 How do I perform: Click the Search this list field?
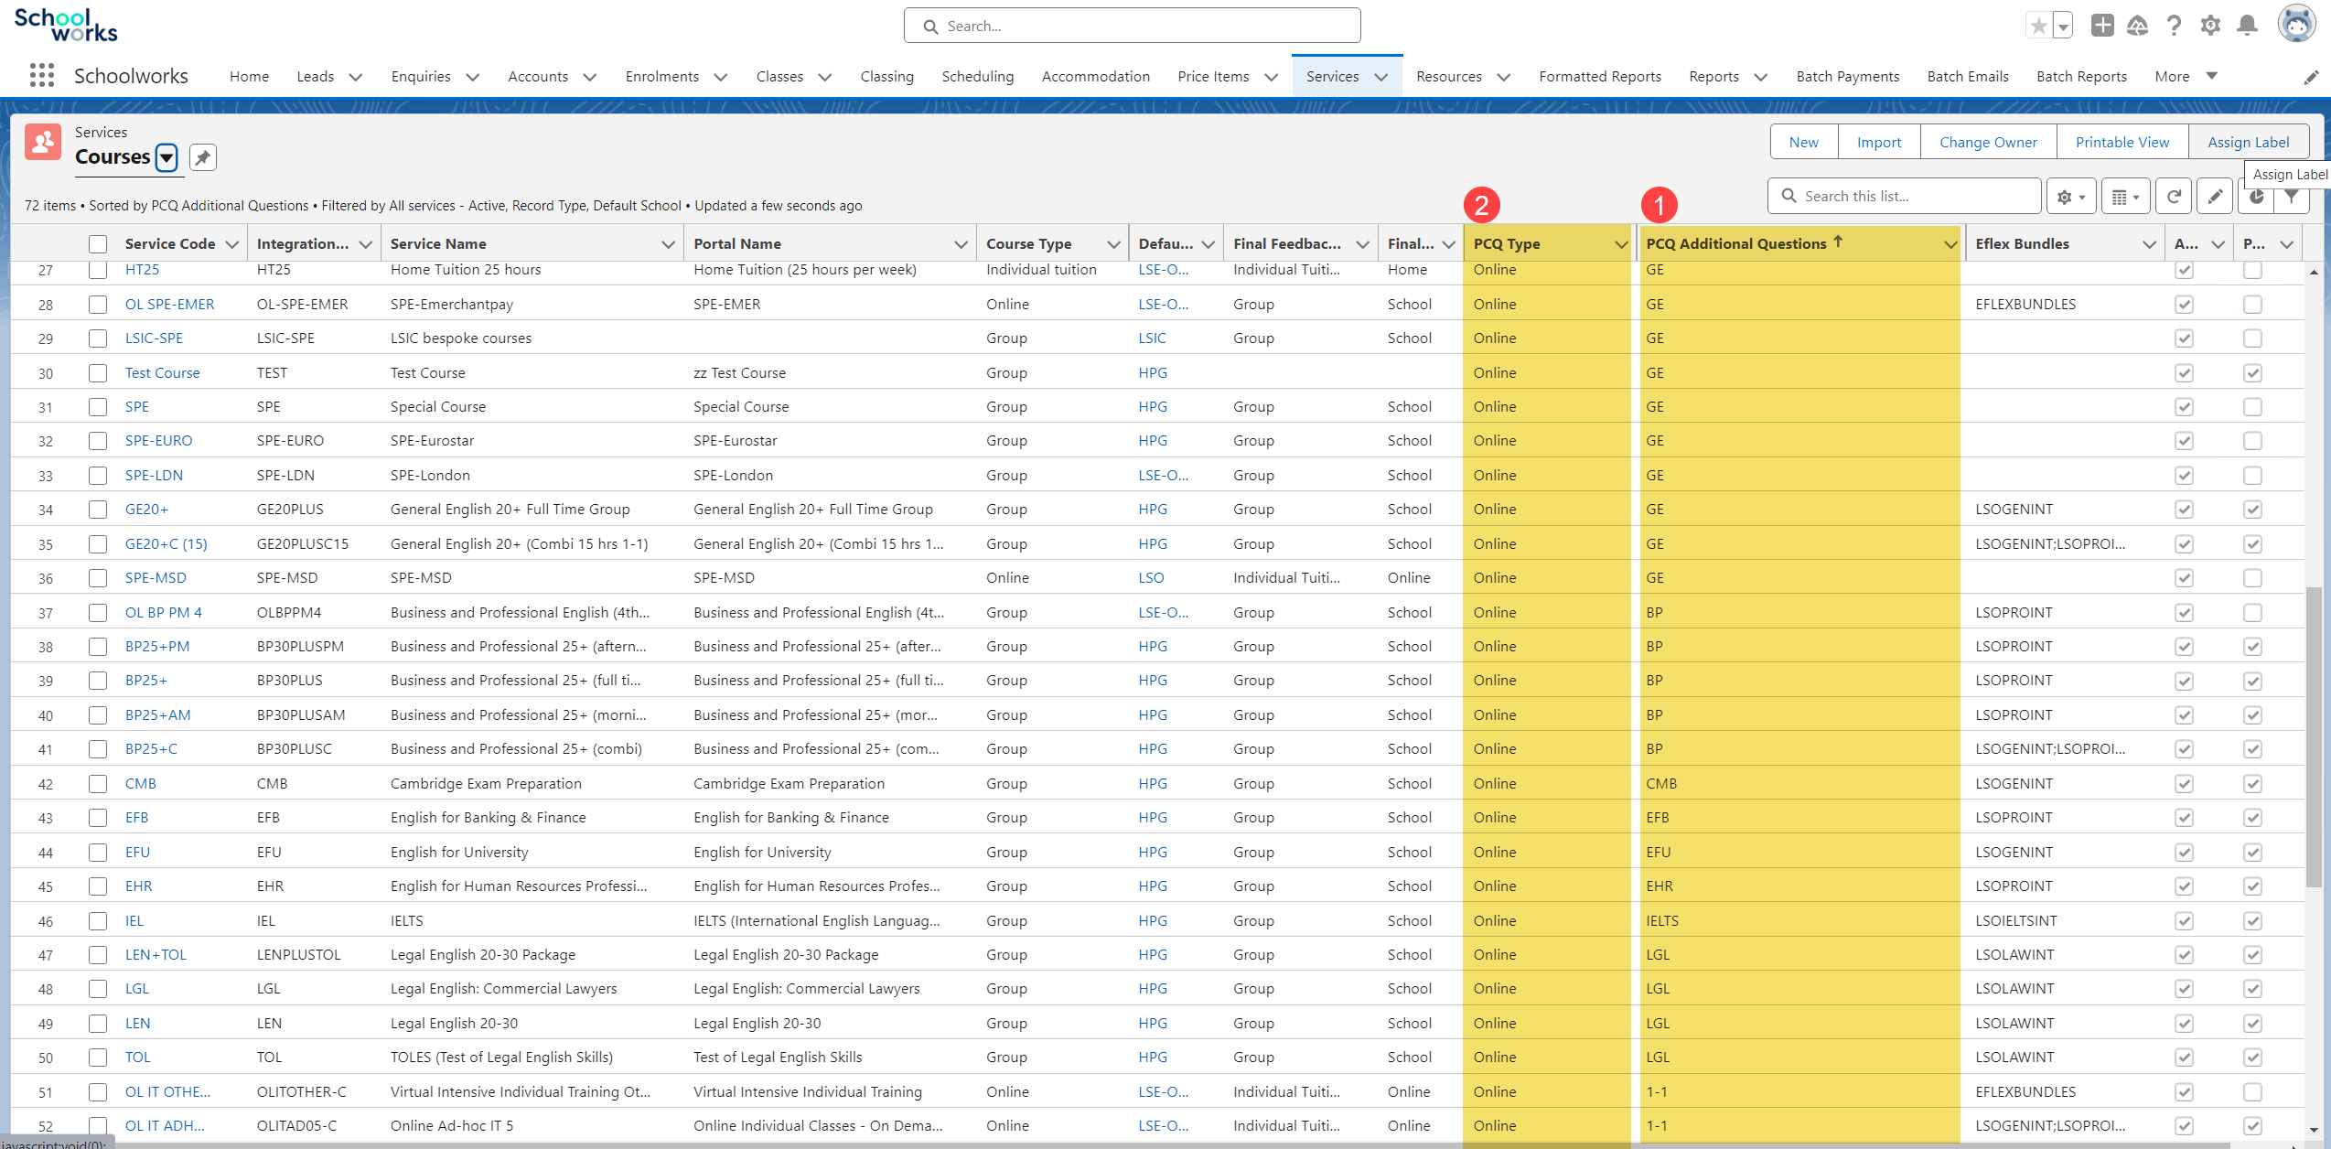point(1904,197)
